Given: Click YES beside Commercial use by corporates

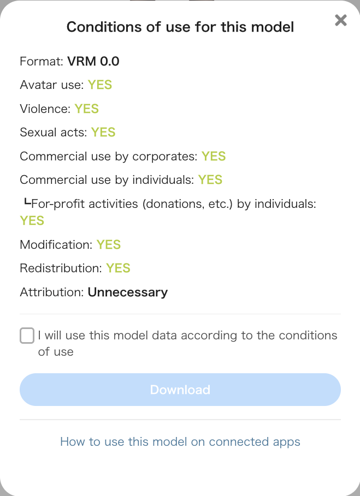Looking at the screenshot, I should pyautogui.click(x=214, y=156).
